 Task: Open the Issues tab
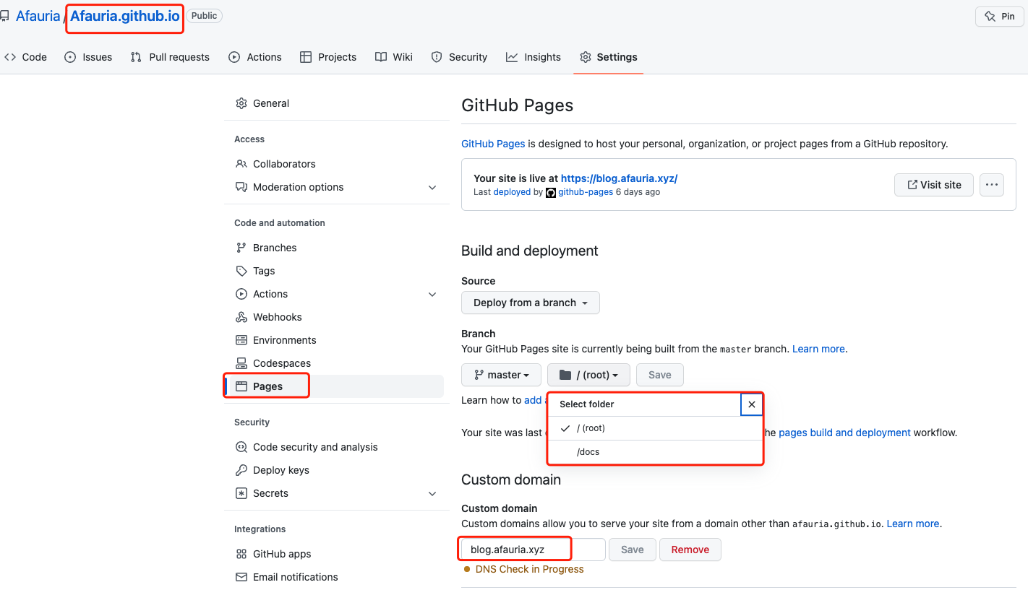point(88,57)
